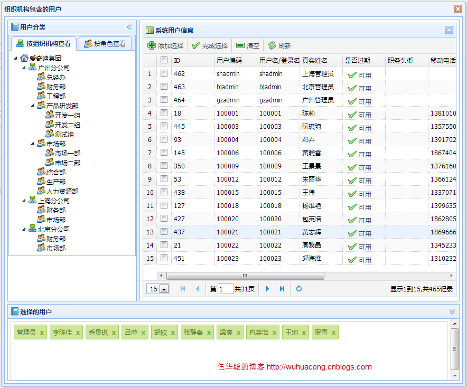Viewport: 467px width, 388px height.
Task: Check the row for user 王晨晨
Action: click(x=164, y=165)
